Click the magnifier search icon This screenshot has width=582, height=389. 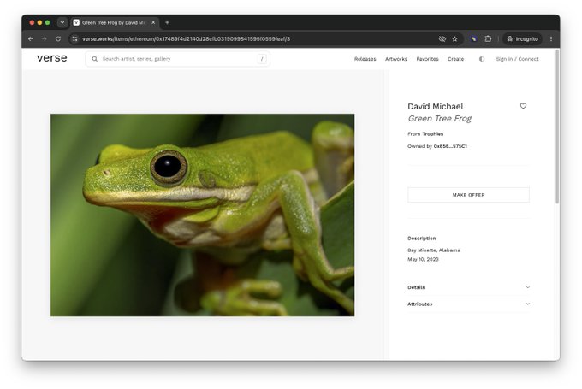coord(95,59)
